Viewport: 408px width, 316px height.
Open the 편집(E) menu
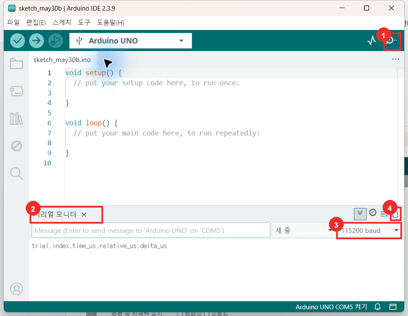tap(36, 23)
